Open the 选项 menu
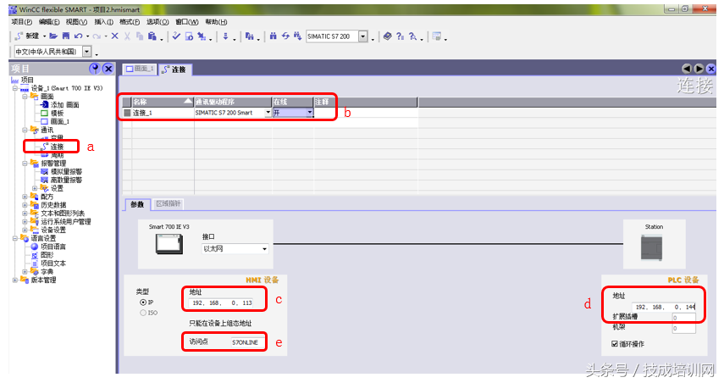The height and width of the screenshot is (383, 724). click(x=158, y=22)
